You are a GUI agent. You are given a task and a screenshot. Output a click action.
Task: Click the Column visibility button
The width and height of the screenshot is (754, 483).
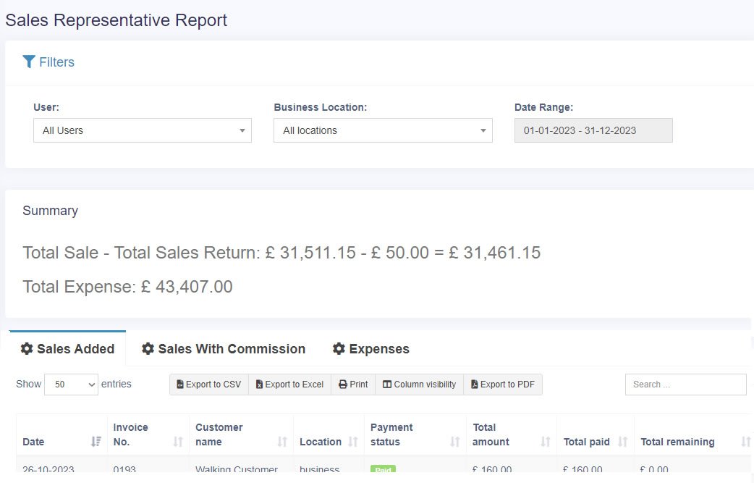pos(418,385)
